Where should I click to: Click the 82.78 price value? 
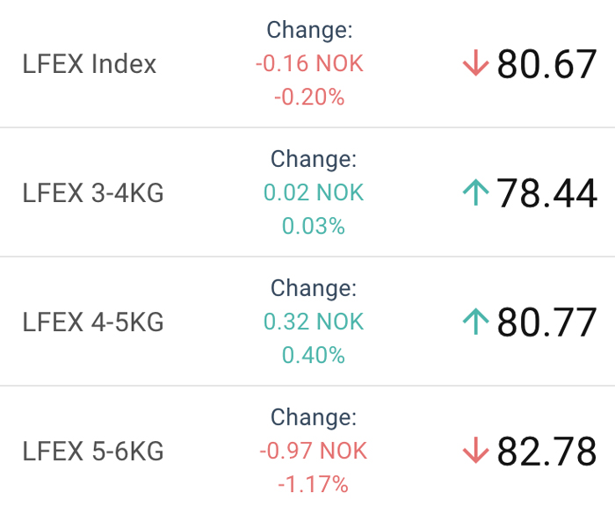[546, 451]
